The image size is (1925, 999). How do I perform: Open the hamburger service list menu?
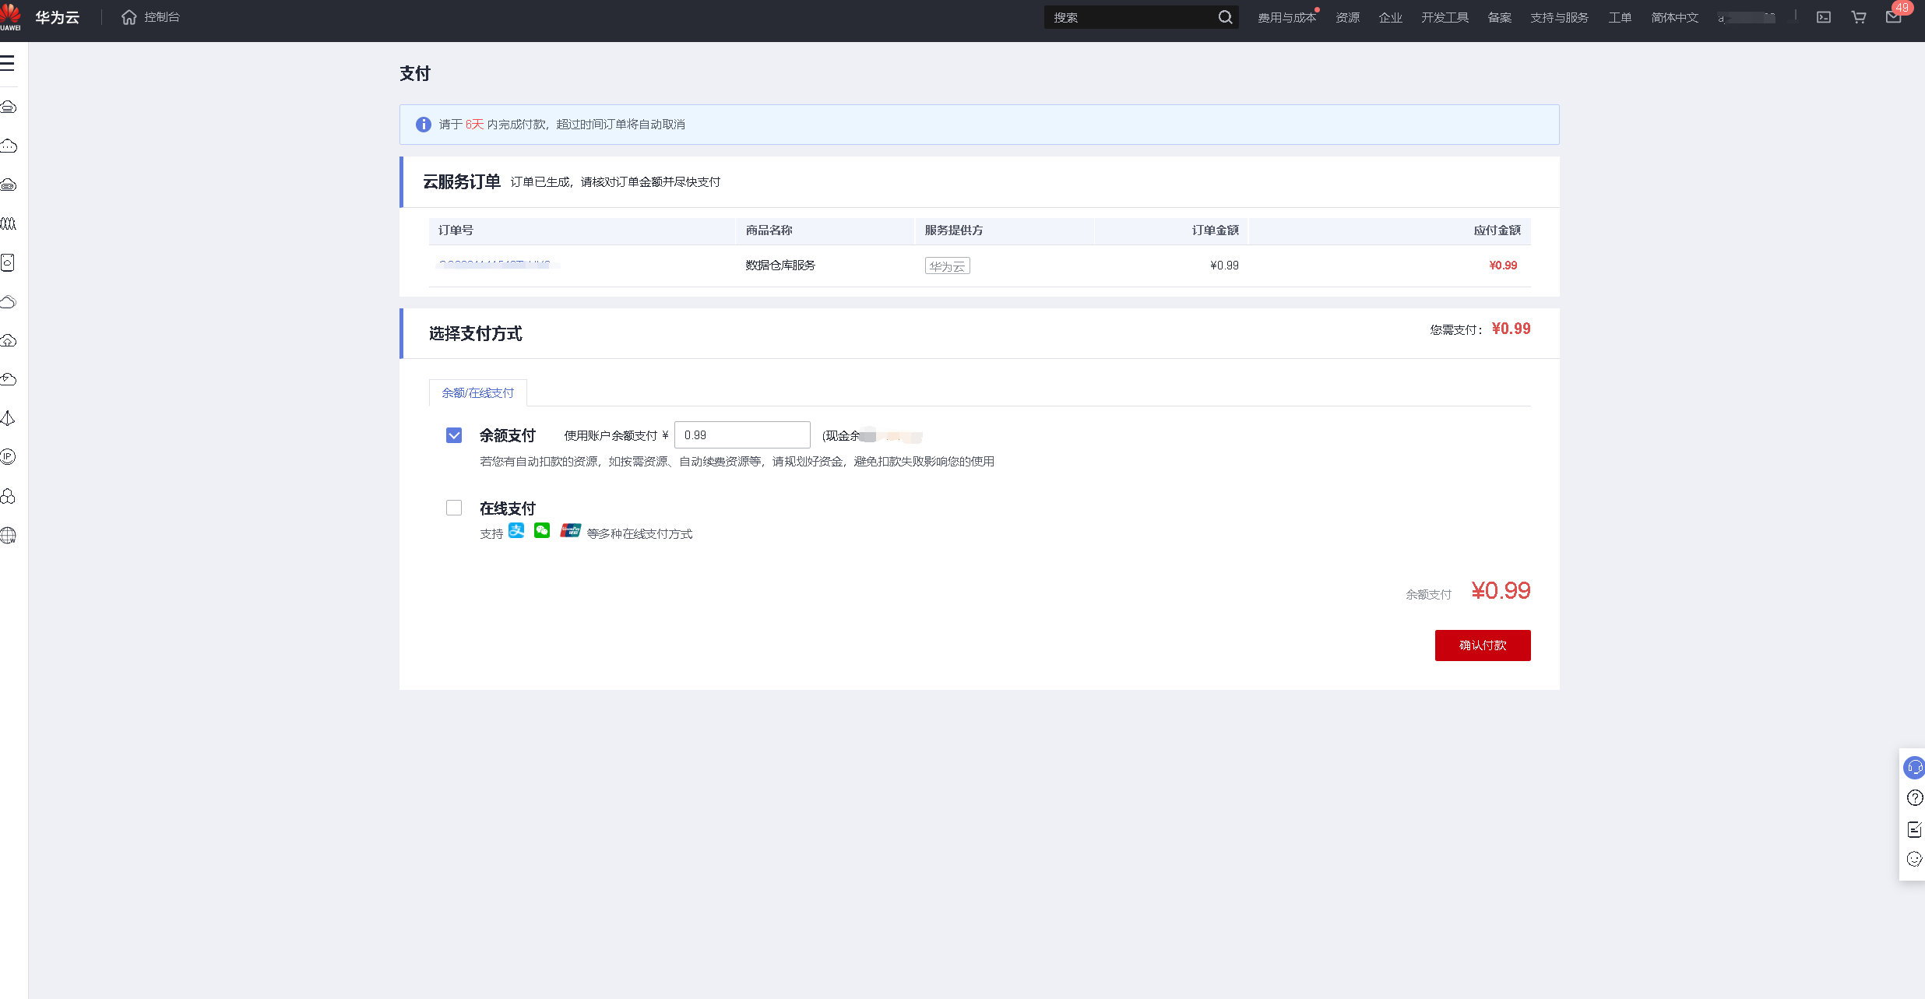click(x=8, y=63)
